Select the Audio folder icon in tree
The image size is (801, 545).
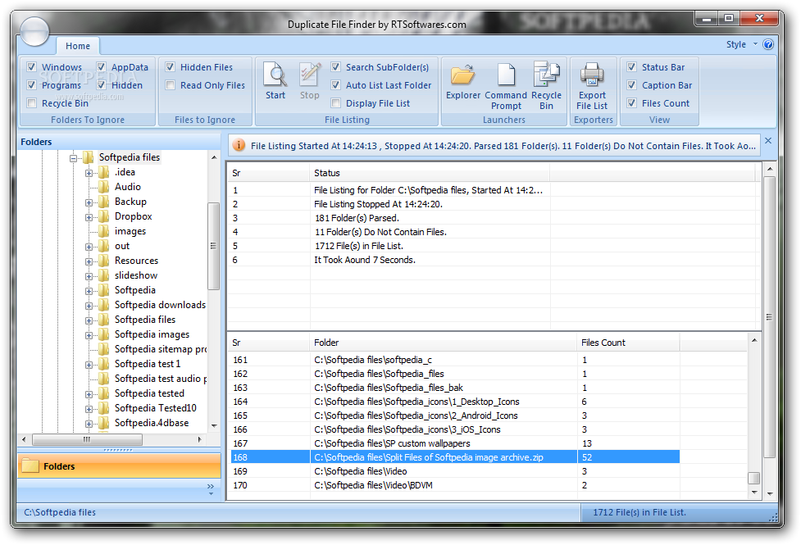click(104, 187)
